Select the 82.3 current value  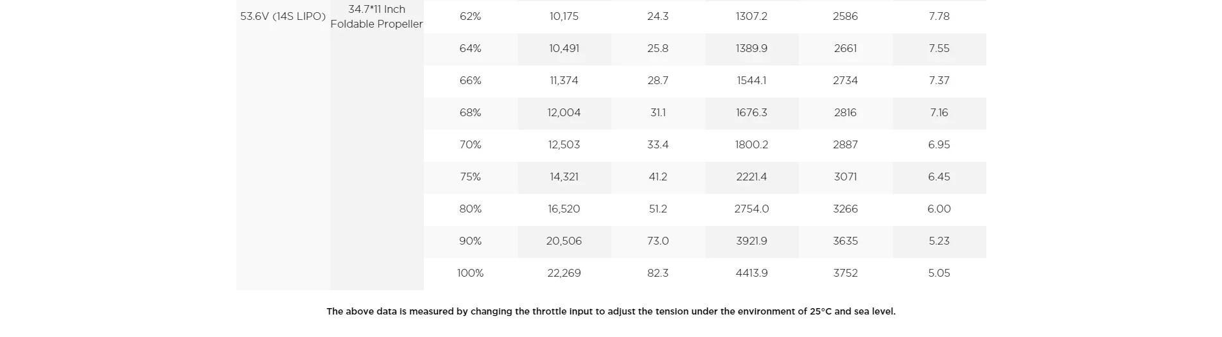[658, 273]
